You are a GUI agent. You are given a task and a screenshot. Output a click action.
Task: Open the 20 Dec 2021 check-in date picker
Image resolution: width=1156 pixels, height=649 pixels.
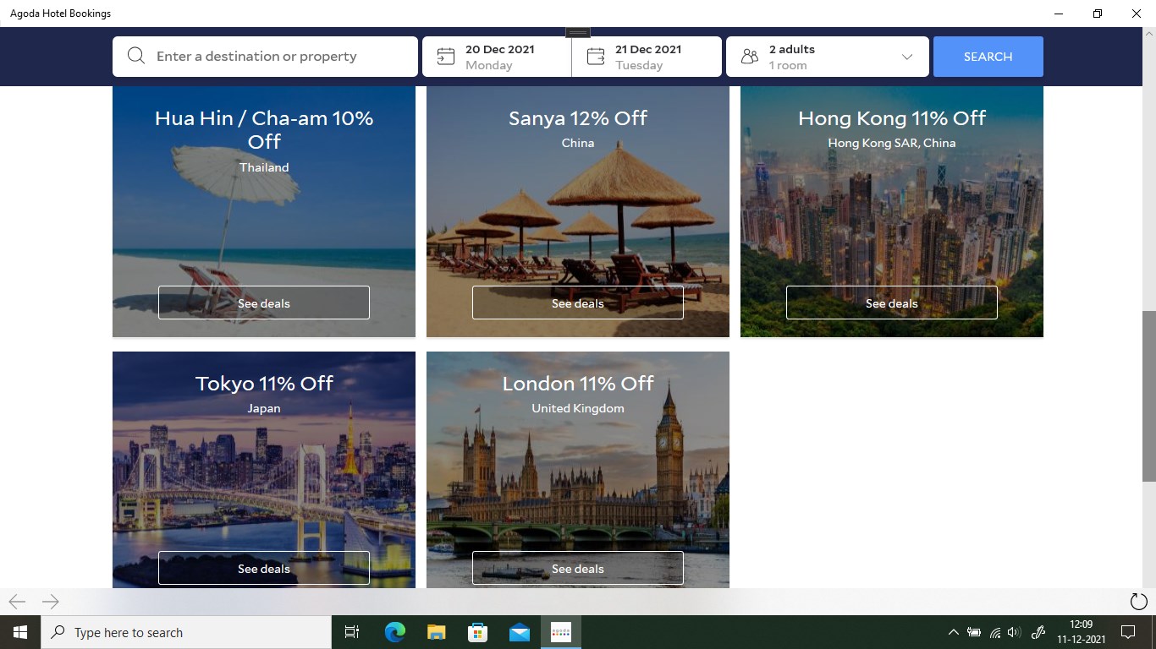click(x=497, y=57)
